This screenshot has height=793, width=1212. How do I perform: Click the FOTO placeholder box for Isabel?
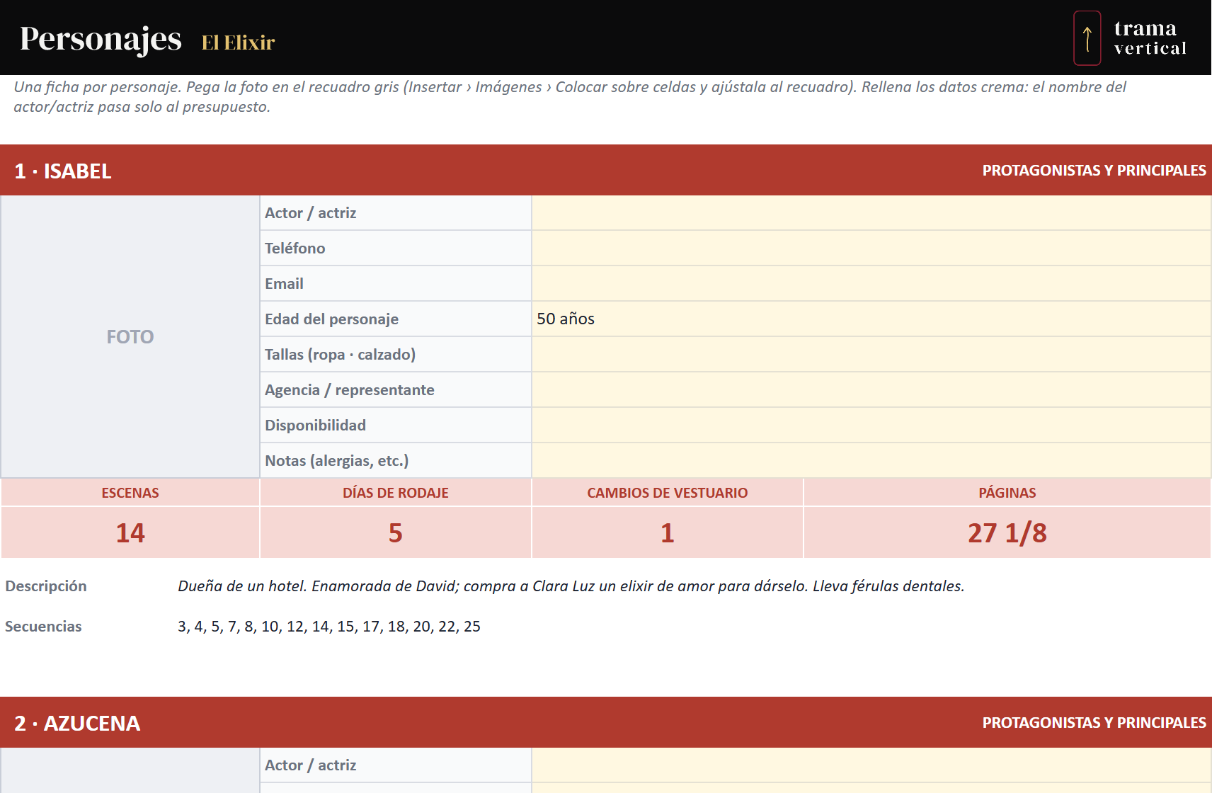(x=130, y=337)
